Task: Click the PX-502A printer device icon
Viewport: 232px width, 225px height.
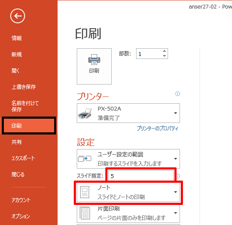Action: point(85,114)
